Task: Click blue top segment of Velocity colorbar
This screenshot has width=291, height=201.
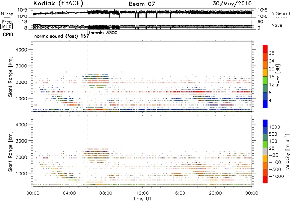Action: point(265,123)
